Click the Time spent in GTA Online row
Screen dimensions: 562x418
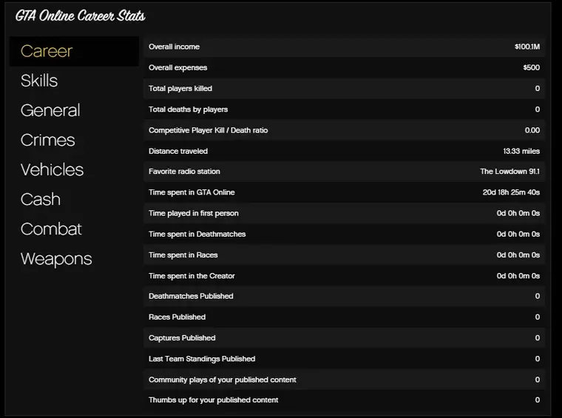344,192
